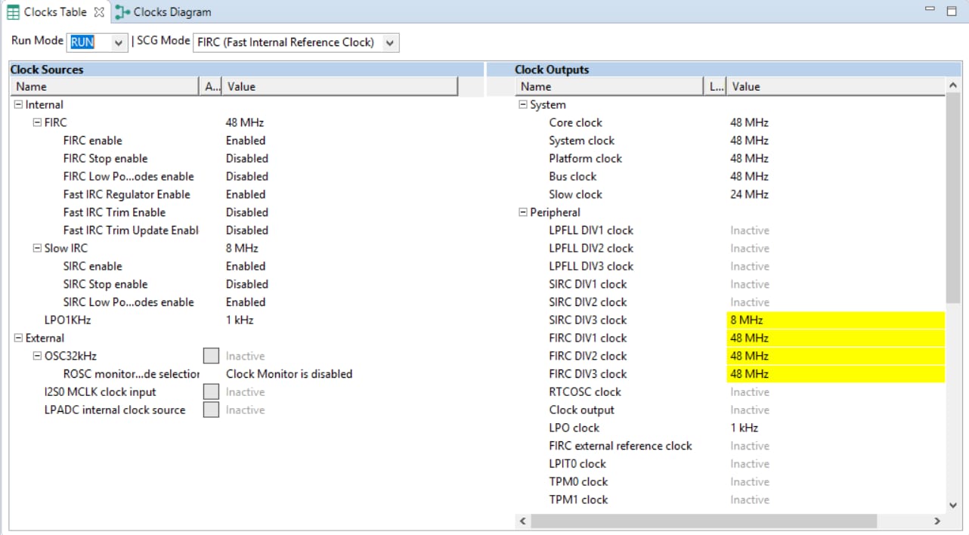Screen dimensions: 969x535
Task: Close the Clocks Table tab
Action: tap(99, 12)
